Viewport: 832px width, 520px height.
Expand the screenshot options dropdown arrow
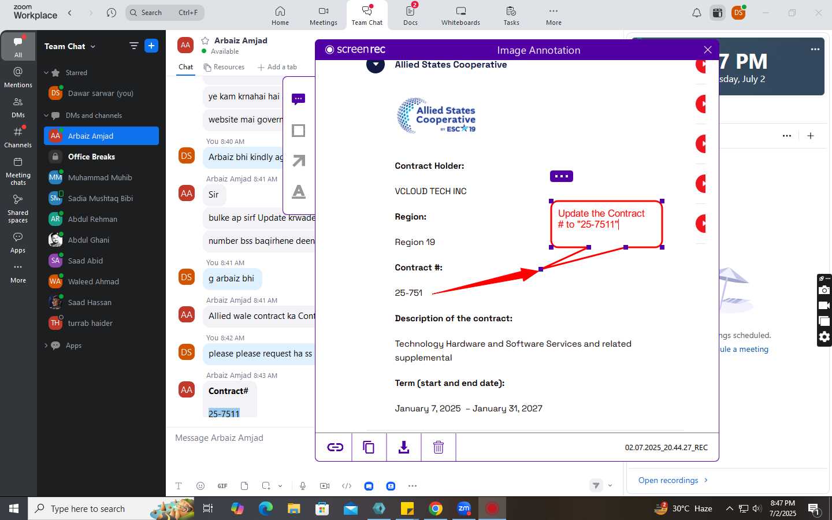pyautogui.click(x=280, y=486)
